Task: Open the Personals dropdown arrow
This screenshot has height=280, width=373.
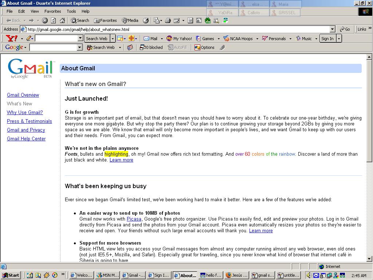Action: tap(290, 39)
